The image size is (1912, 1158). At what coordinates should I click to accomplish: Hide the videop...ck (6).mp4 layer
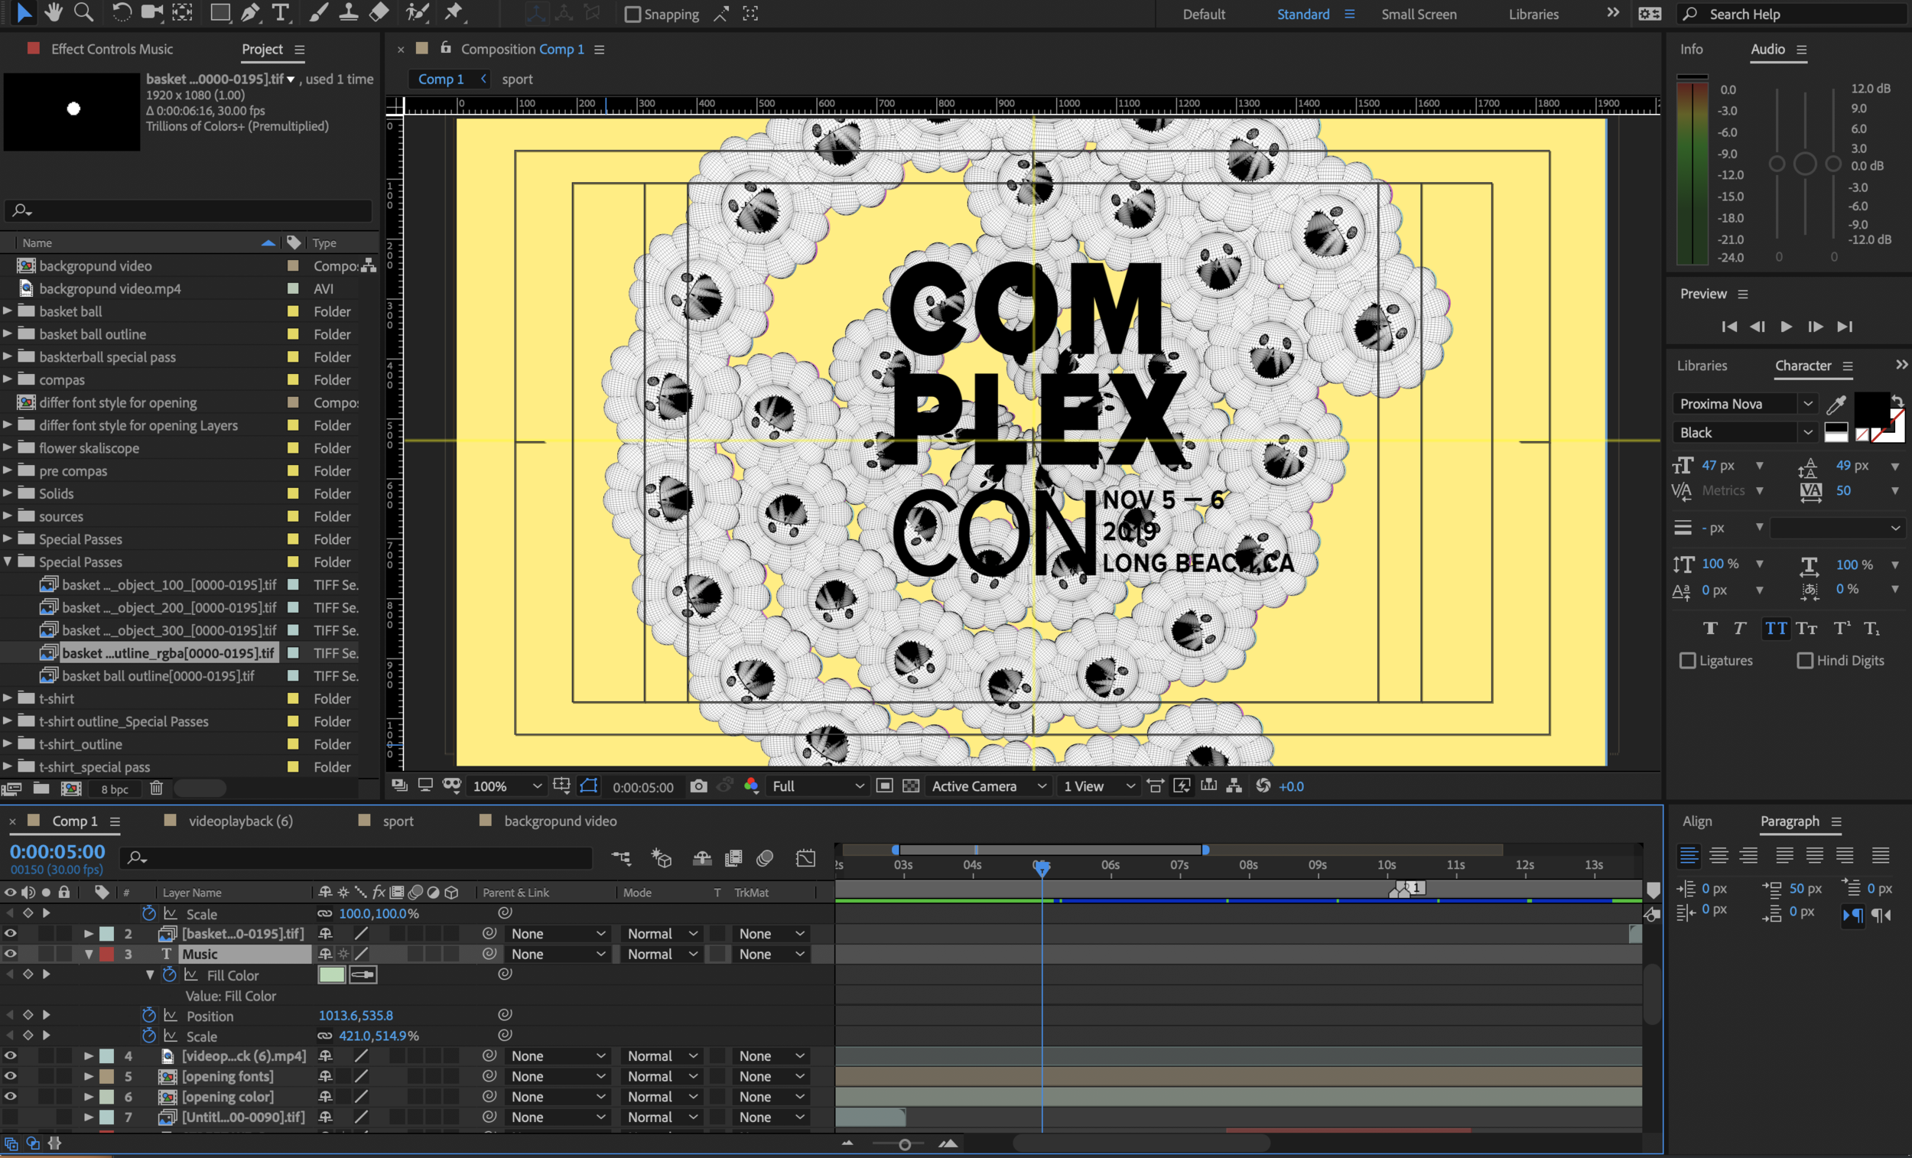coord(10,1056)
